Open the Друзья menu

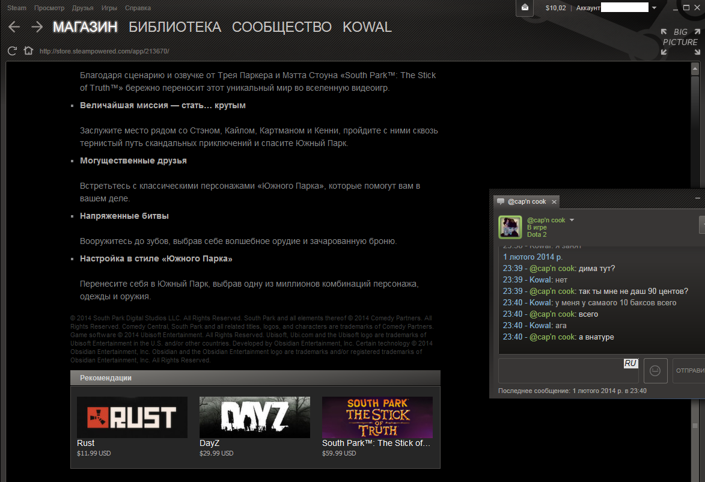tap(83, 8)
